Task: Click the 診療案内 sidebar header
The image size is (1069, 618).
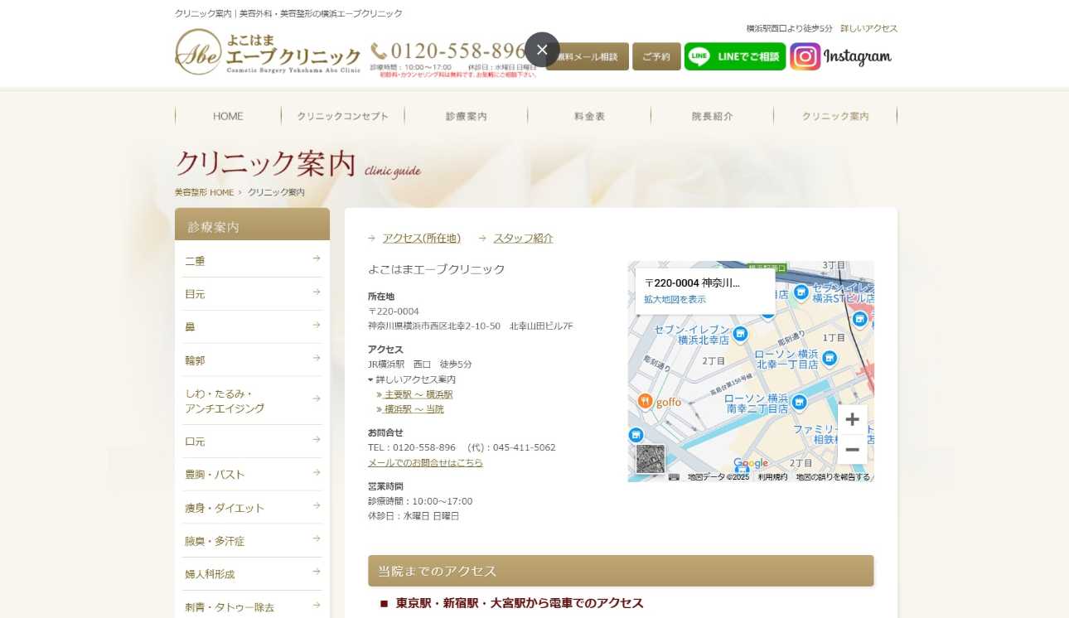Action: (x=252, y=225)
